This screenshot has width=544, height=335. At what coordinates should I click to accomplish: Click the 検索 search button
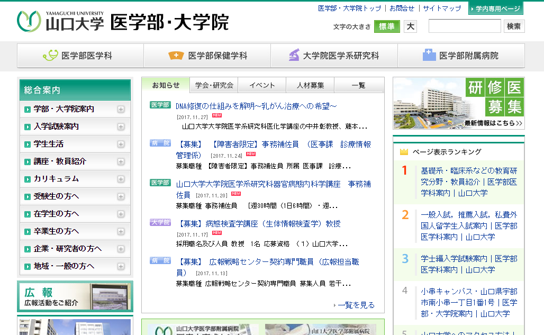(514, 26)
